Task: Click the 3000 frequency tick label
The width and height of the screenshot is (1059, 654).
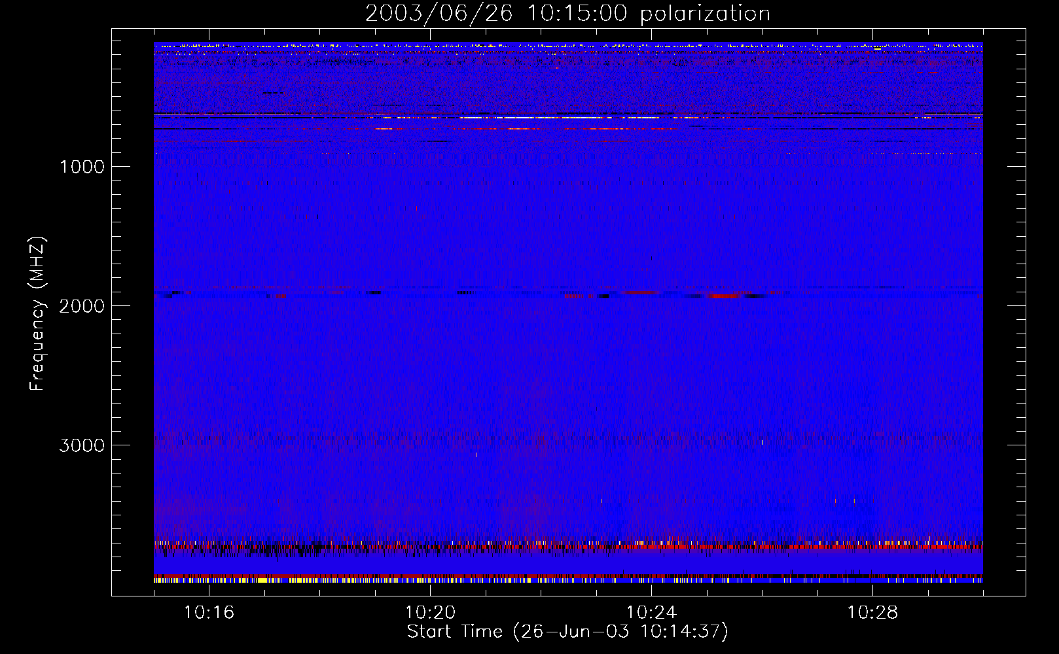Action: 82,445
